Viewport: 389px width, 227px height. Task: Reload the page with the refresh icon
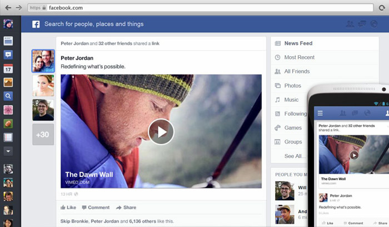(382, 8)
